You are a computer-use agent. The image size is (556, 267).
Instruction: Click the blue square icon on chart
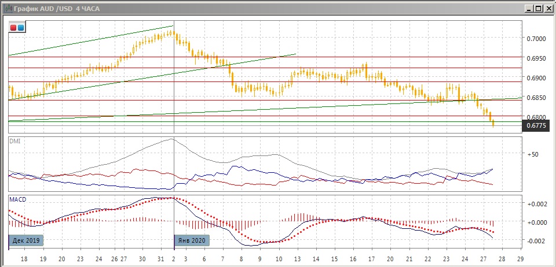(21, 27)
